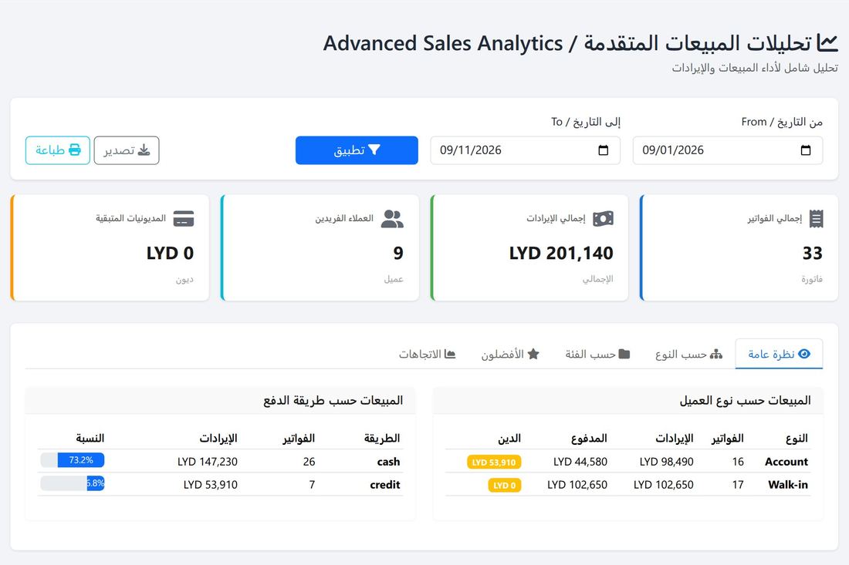This screenshot has height=565, width=849.
Task: Apply the date filter with تطبيق button
Action: (357, 150)
